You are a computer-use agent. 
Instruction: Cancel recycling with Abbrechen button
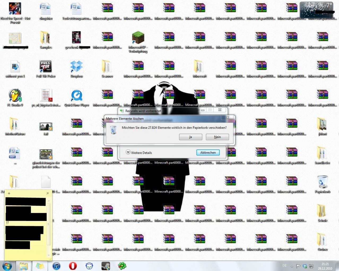coord(208,152)
